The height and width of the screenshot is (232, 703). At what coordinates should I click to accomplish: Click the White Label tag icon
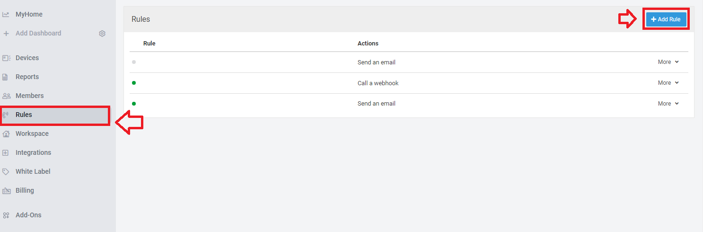tap(6, 172)
